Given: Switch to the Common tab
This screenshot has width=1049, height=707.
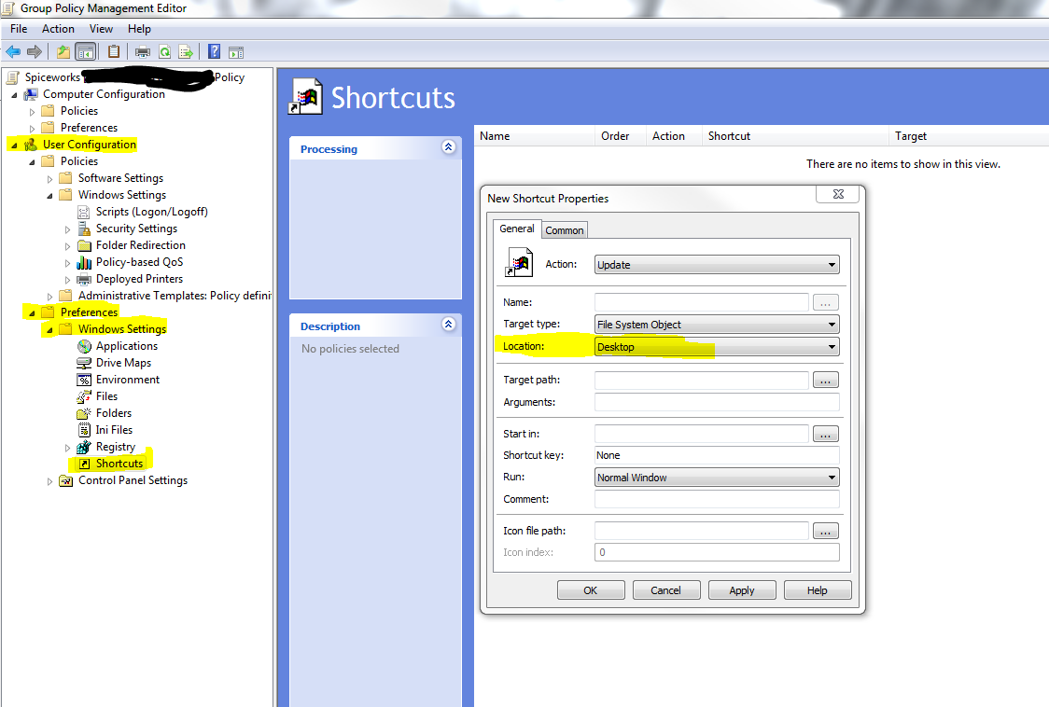Looking at the screenshot, I should [564, 229].
